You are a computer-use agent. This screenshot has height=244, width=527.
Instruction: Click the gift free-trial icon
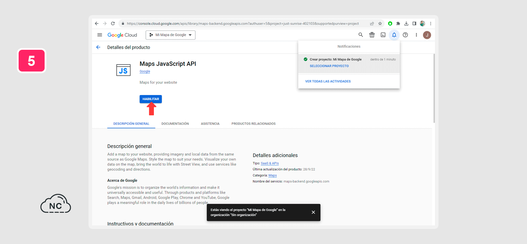pos(372,35)
